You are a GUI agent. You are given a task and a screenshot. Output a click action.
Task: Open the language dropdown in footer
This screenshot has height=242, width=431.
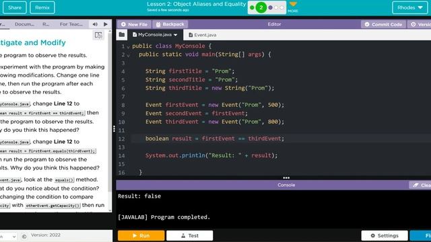click(x=8, y=236)
